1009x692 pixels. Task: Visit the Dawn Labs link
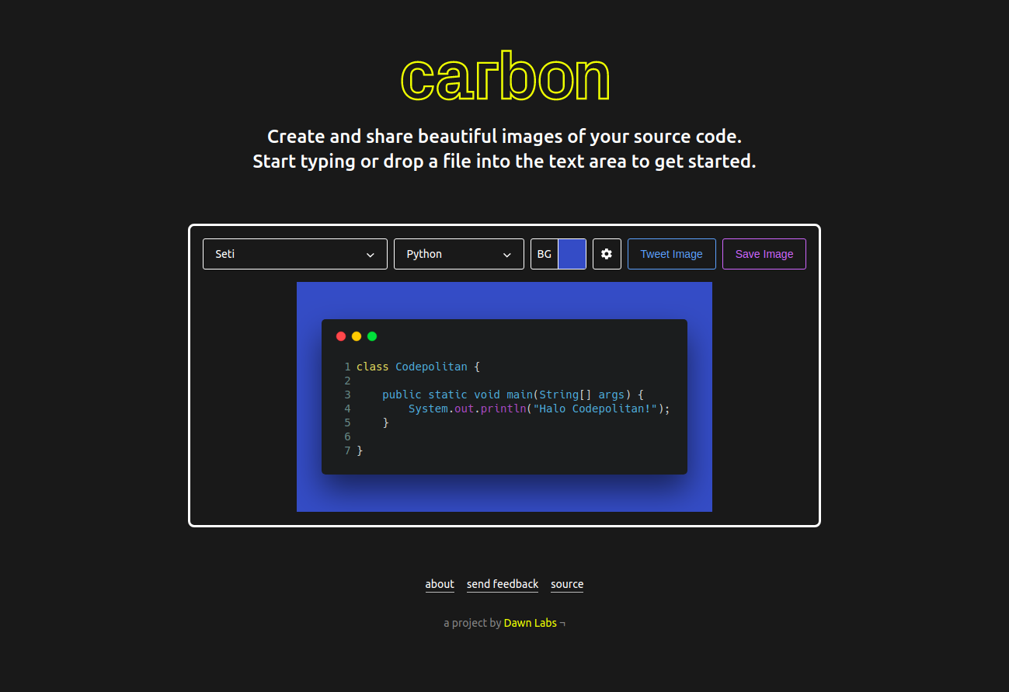click(531, 623)
